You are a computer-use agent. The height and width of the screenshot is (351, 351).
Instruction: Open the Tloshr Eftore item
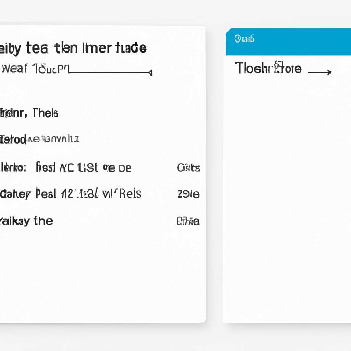click(x=268, y=69)
